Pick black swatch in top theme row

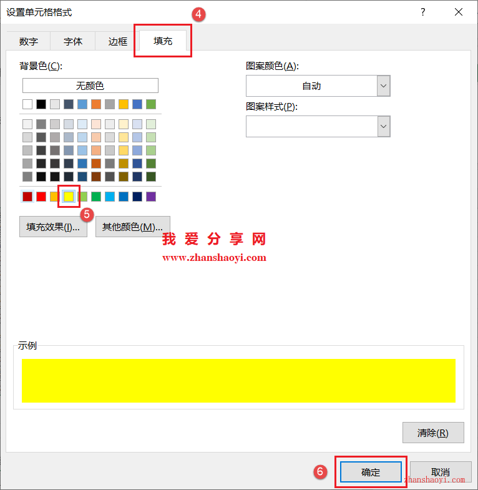click(41, 104)
